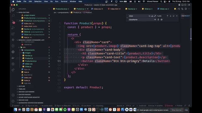Open editor More Actions ellipsis
202x113 pixels.
coord(189,9)
